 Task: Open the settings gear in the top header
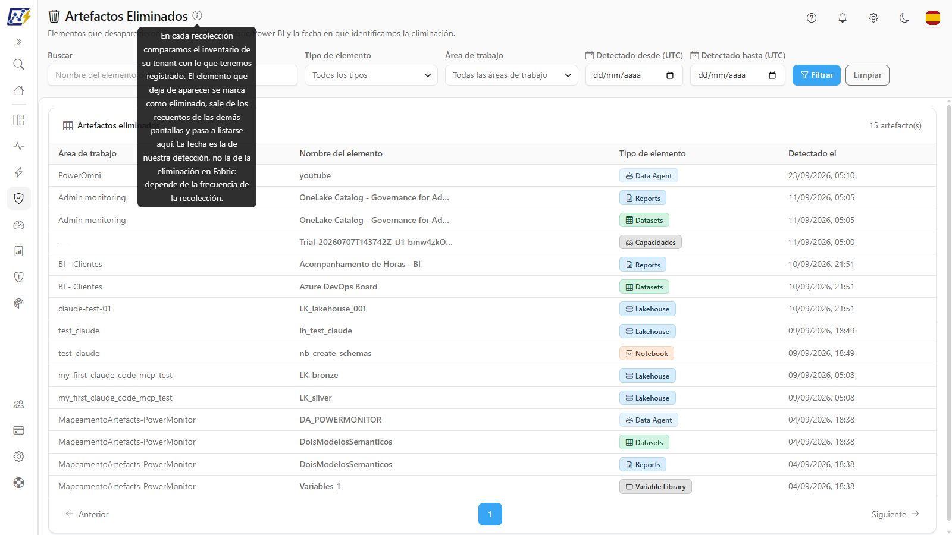click(x=873, y=18)
